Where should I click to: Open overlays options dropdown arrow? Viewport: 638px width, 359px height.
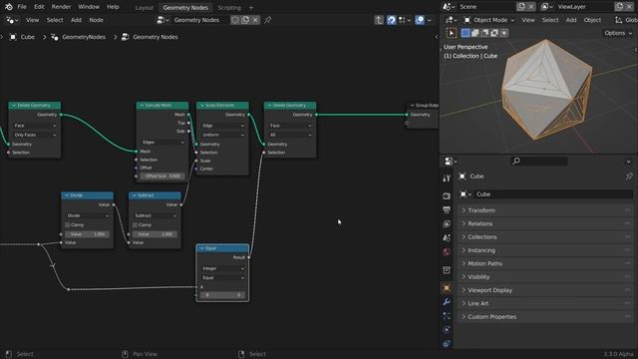click(429, 20)
